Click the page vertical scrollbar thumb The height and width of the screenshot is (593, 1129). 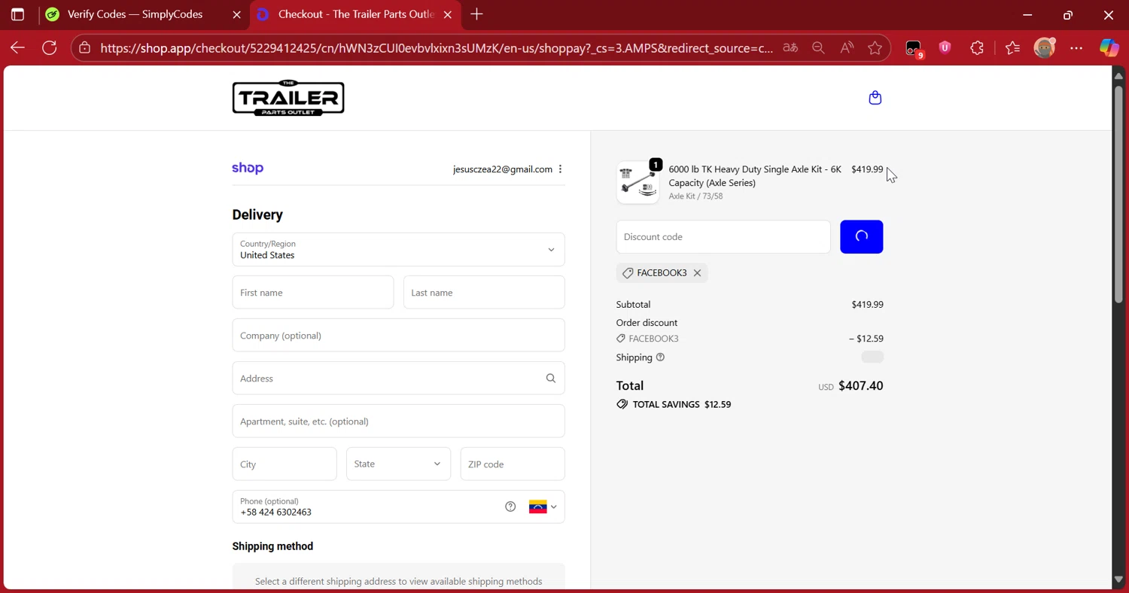[x=1118, y=196]
